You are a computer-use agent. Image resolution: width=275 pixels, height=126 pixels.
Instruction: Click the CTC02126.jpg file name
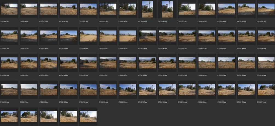tap(163, 22)
